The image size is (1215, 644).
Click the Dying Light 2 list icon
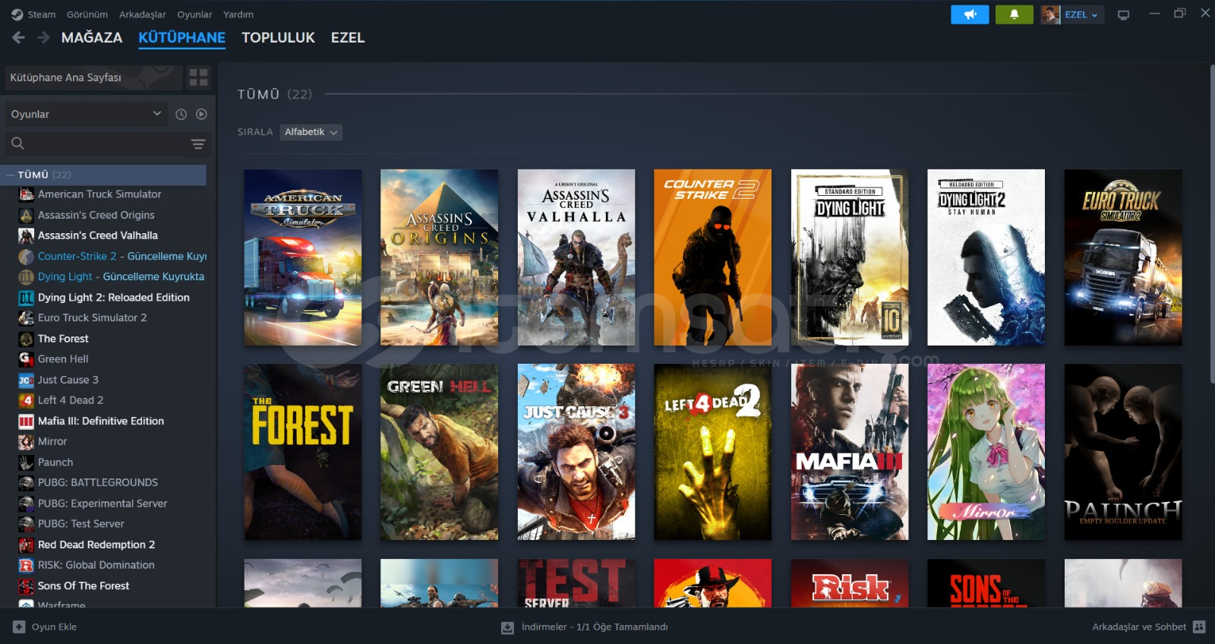(x=26, y=298)
